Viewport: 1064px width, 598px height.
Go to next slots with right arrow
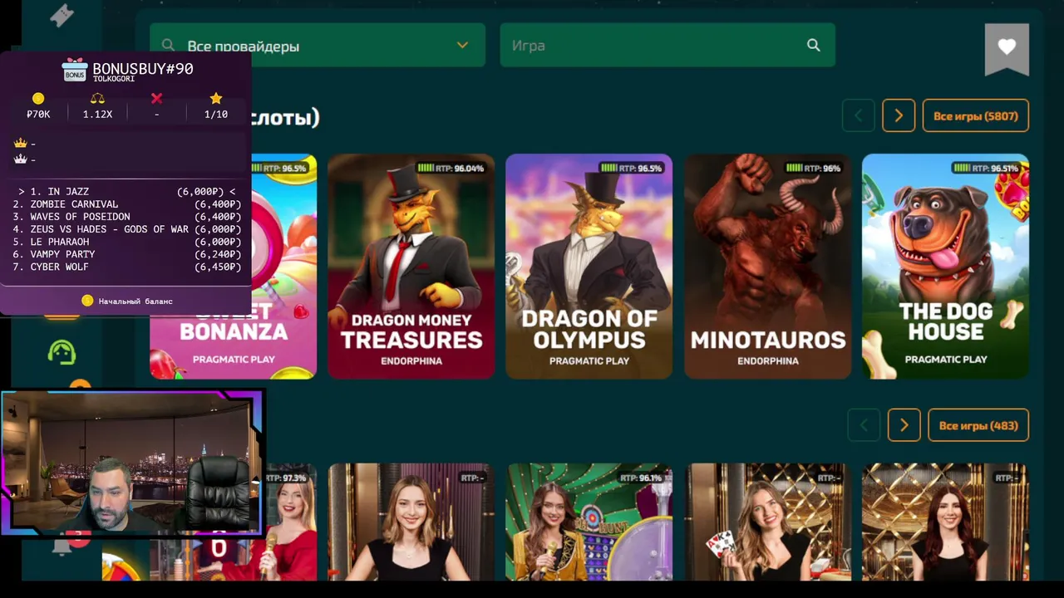899,116
